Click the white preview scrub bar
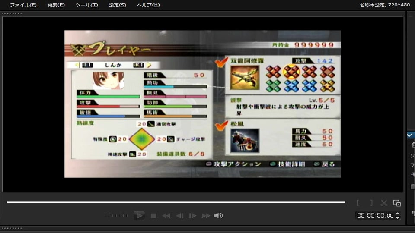The image size is (415, 233). [x=176, y=202]
